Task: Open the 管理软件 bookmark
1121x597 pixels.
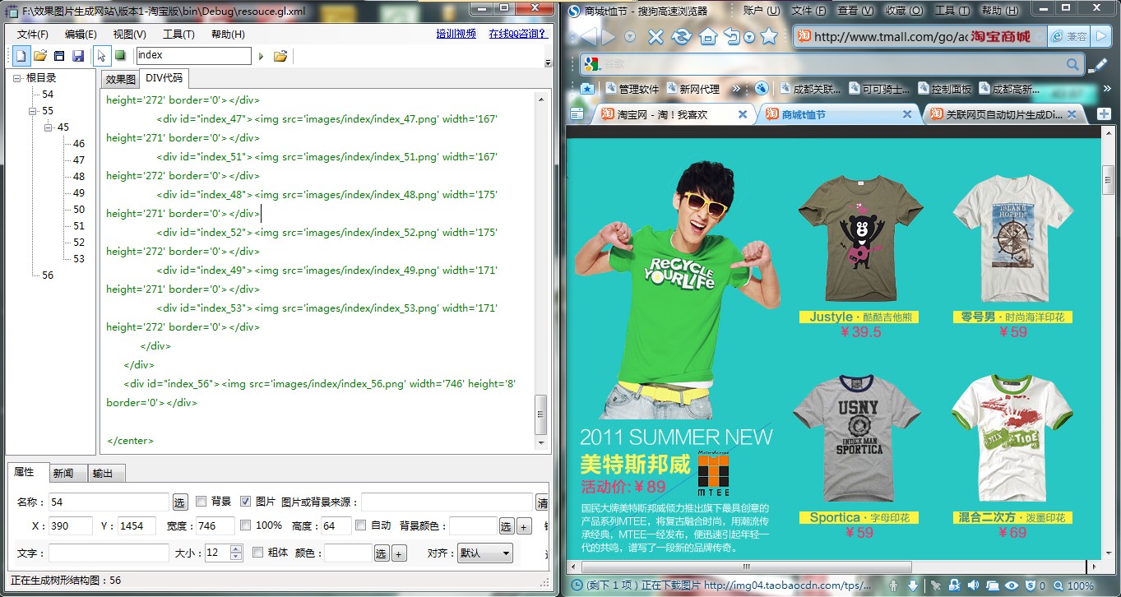Action: (632, 88)
